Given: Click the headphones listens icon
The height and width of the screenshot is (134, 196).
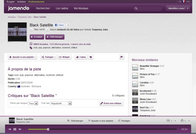Looking at the screenshot, I should [31, 44].
